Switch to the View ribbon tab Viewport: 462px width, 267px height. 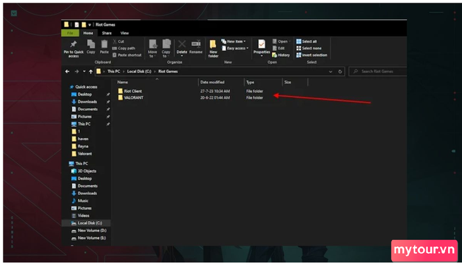[124, 33]
